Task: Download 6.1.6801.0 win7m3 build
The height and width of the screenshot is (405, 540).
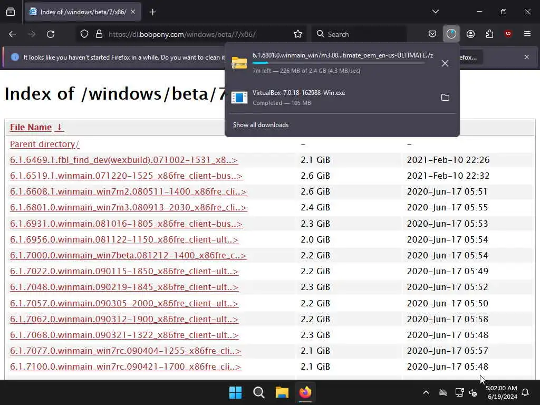Action: click(128, 207)
